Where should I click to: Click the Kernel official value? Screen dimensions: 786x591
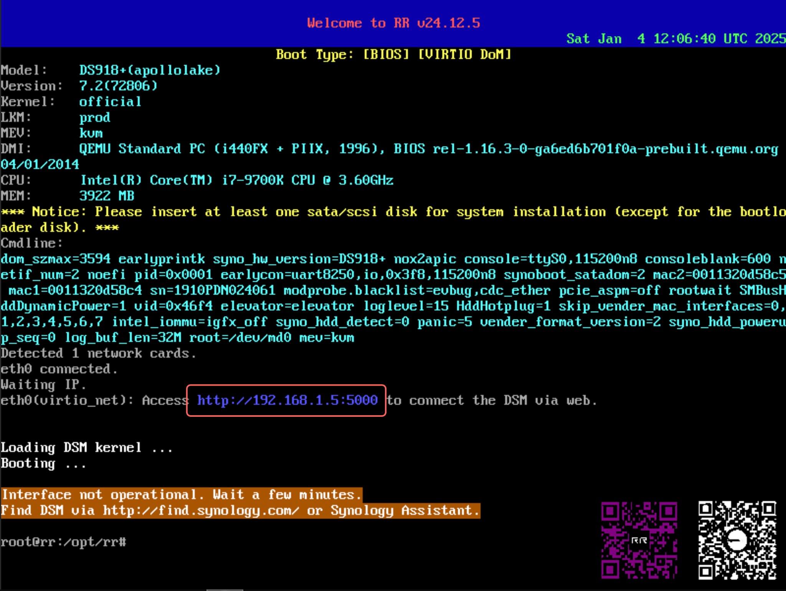tap(110, 102)
